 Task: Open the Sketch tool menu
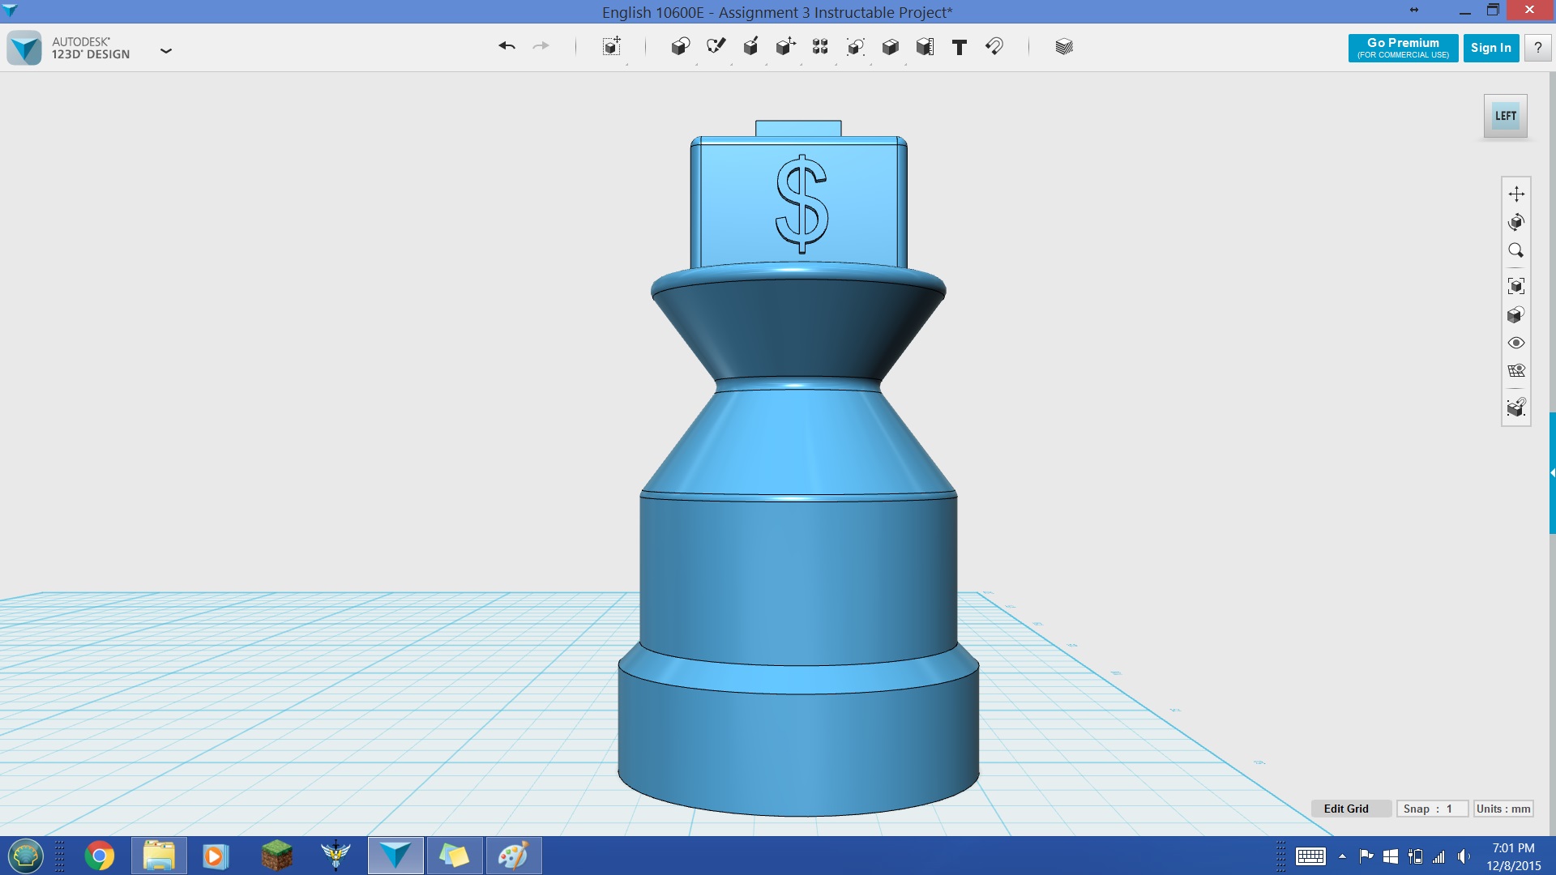point(716,46)
